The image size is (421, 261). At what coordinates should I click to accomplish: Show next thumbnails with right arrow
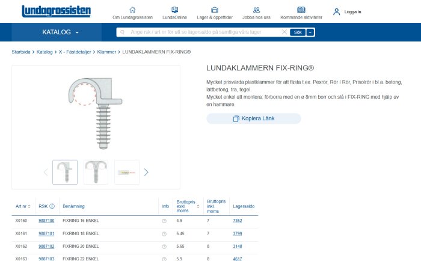(x=146, y=172)
